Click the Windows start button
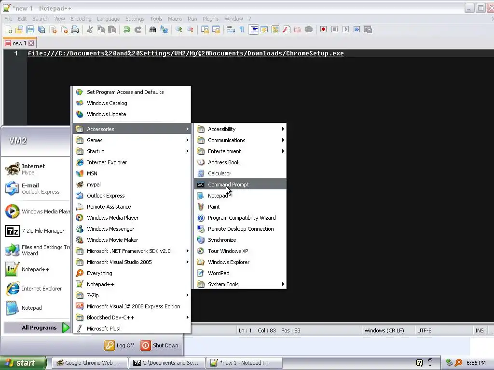Screen dimensions: 494x370 [x=23, y=363]
